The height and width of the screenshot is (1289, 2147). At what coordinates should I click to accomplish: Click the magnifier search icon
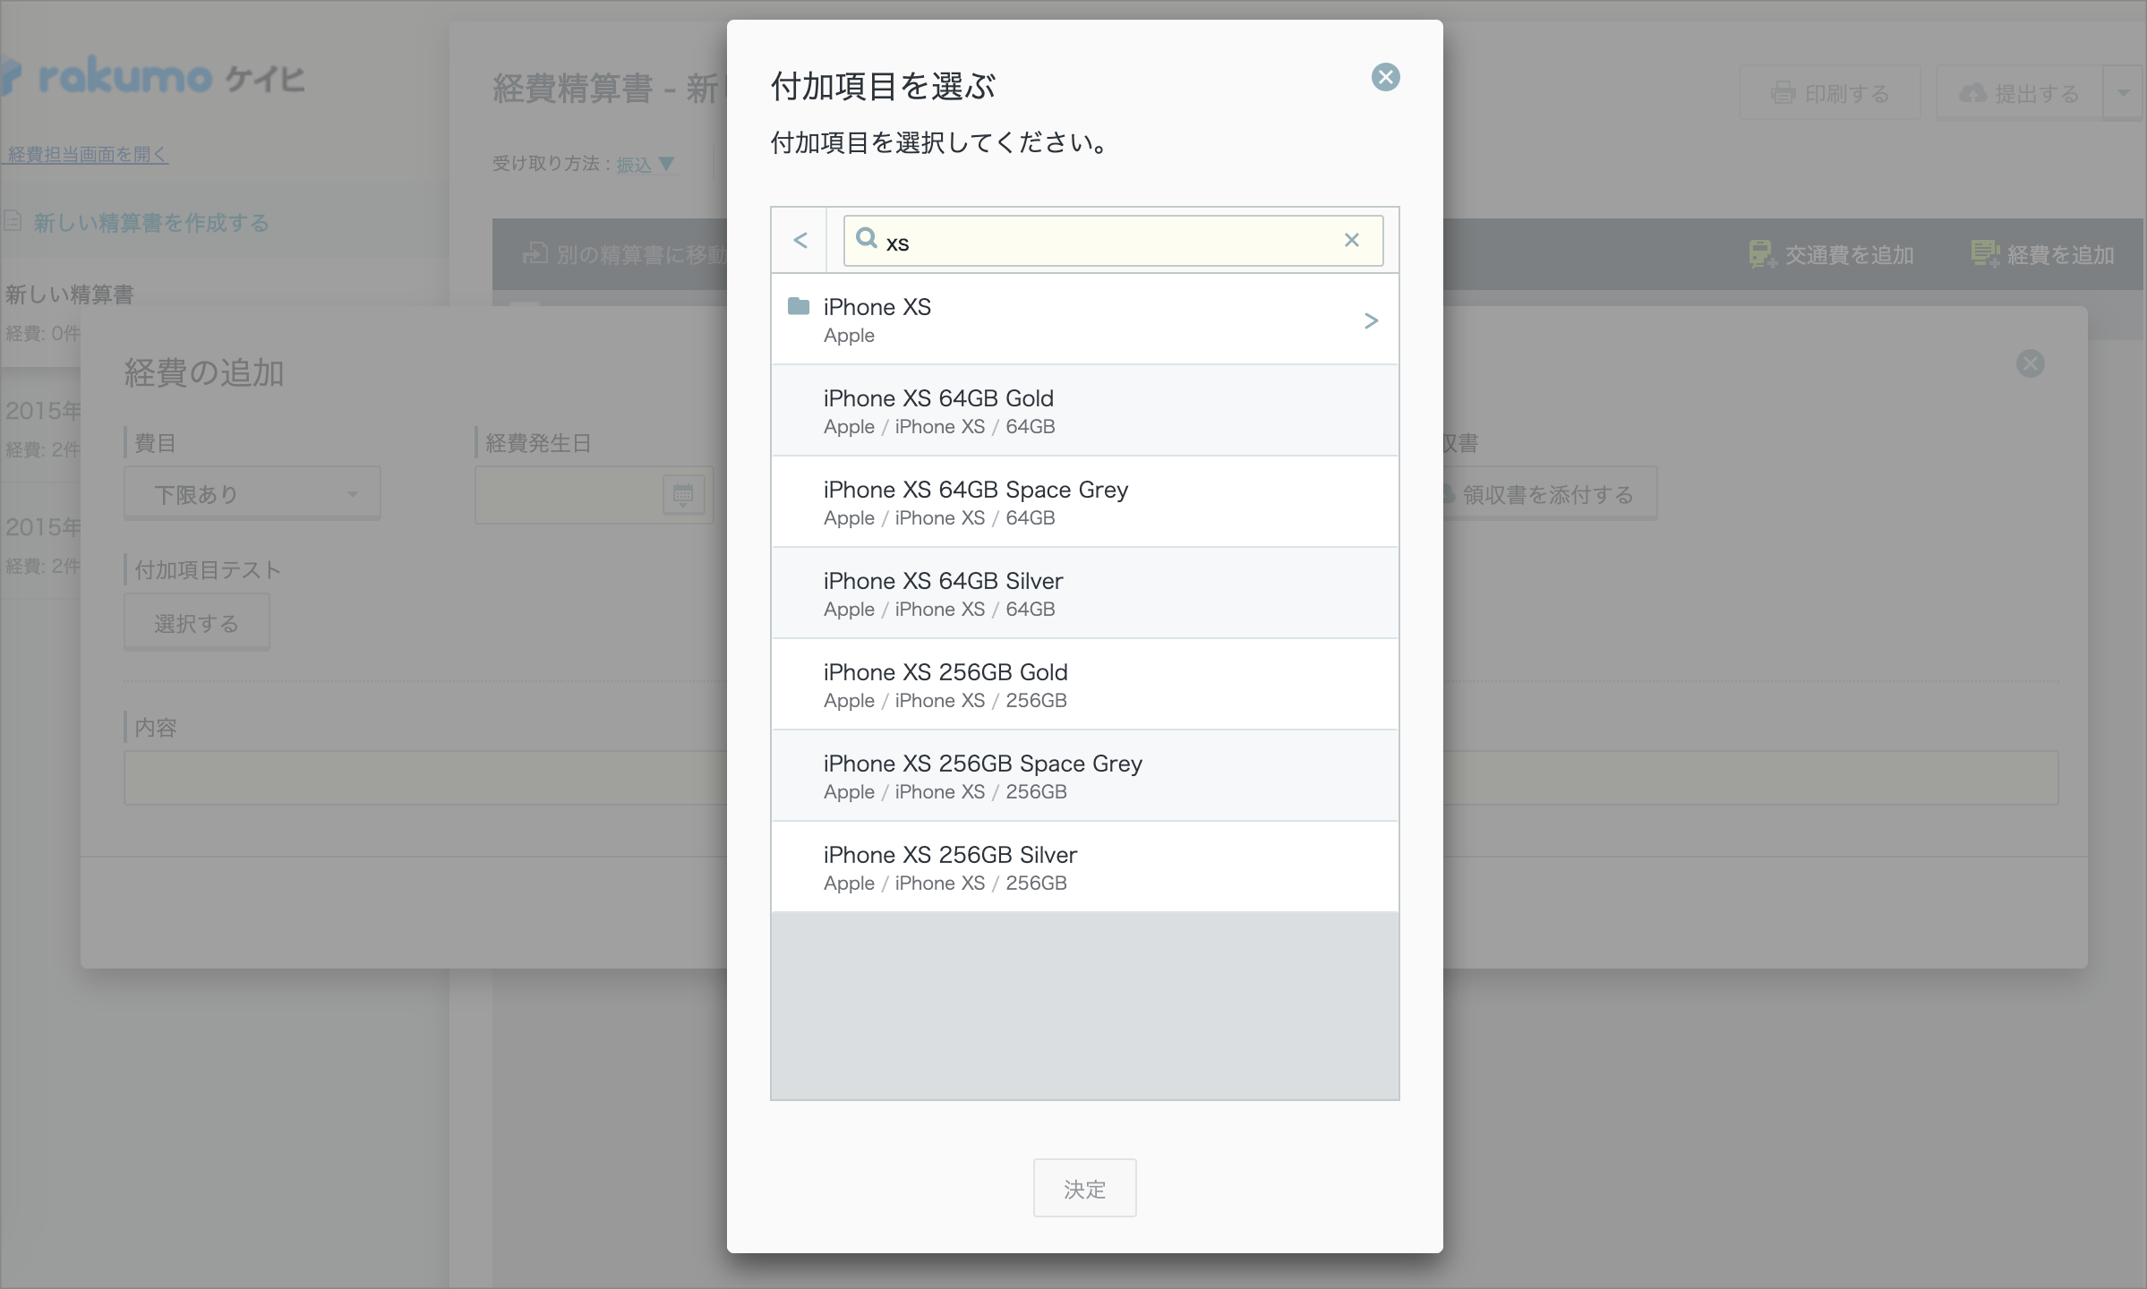tap(866, 238)
